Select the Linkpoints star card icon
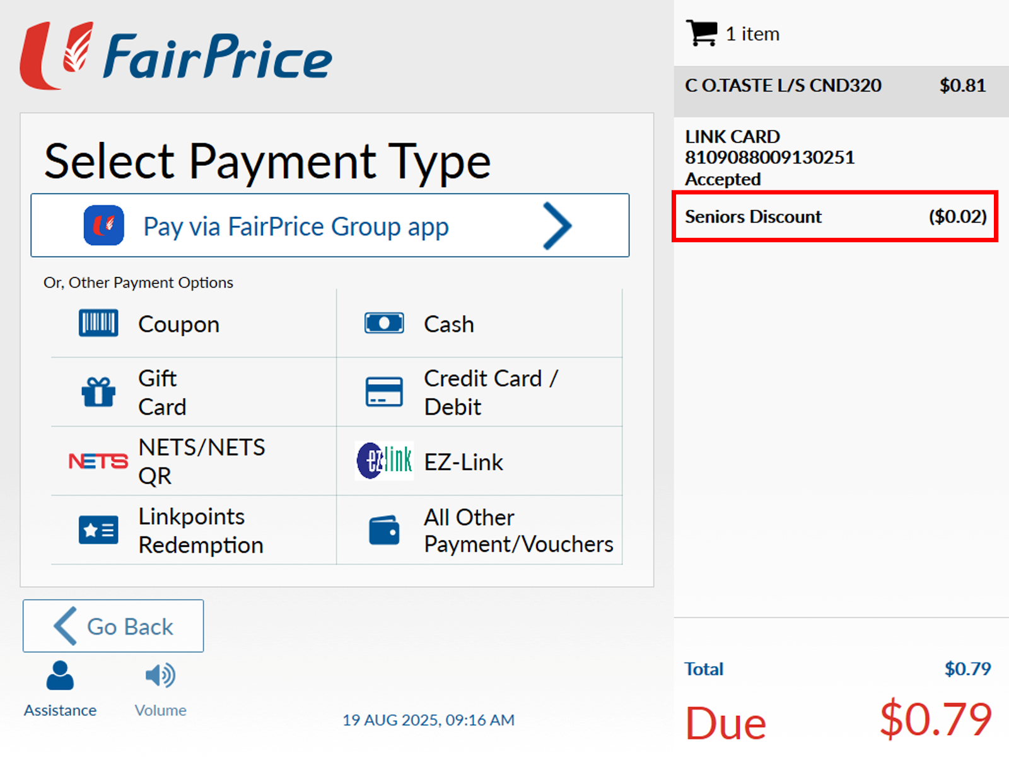Screen dimensions: 1009x757 98,530
